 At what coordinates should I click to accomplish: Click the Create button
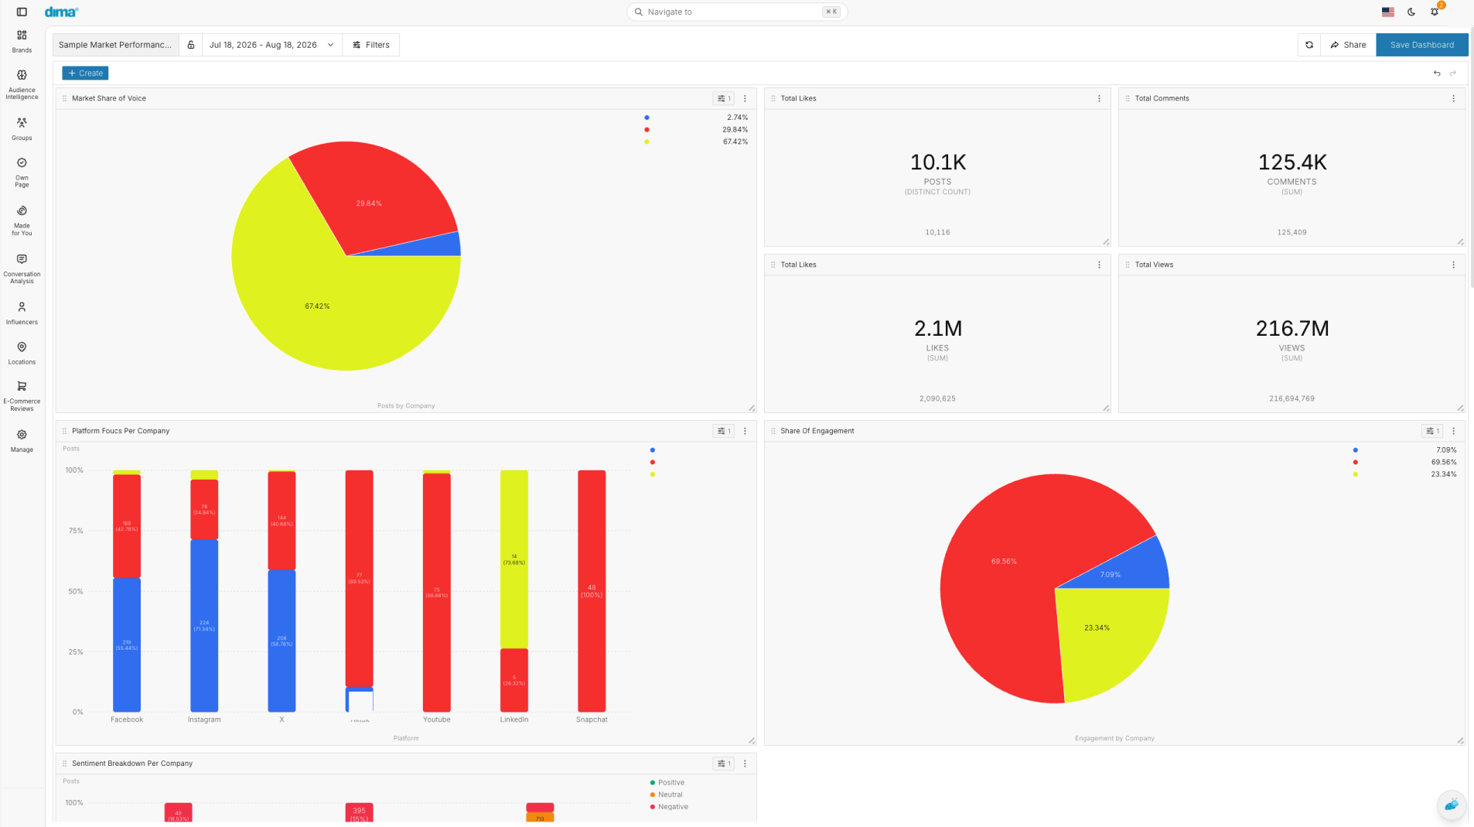coord(85,73)
